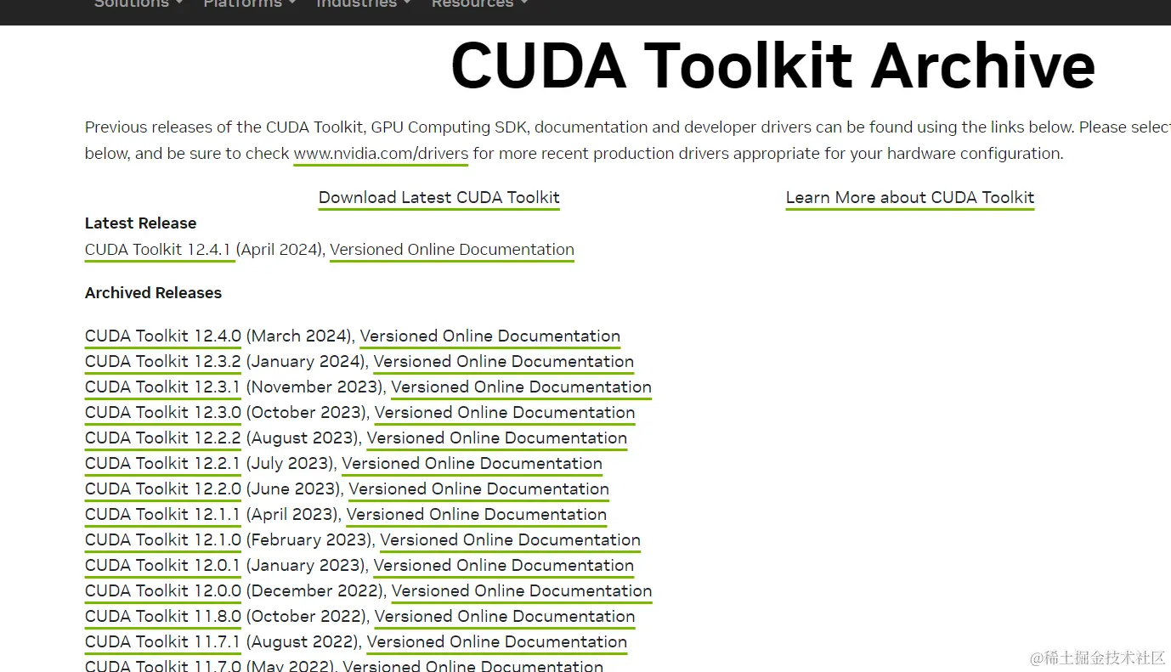This screenshot has width=1171, height=672.
Task: View documentation for the June 2023 release
Action: pyautogui.click(x=479, y=489)
